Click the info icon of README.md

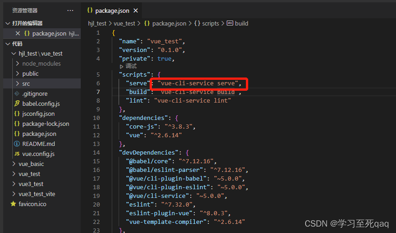click(17, 144)
